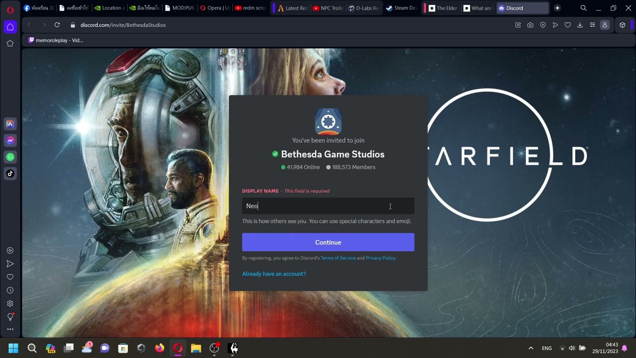Click the Continue button
The image size is (636, 358).
[x=328, y=242]
